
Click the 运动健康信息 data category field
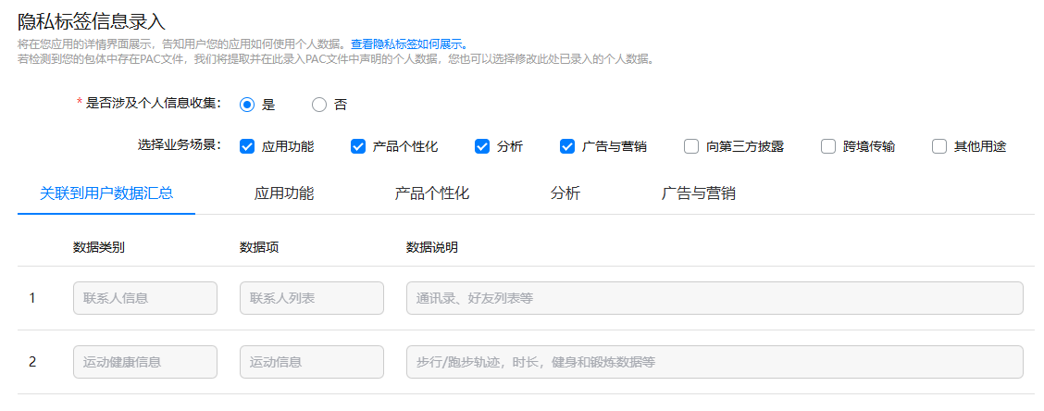coord(145,362)
